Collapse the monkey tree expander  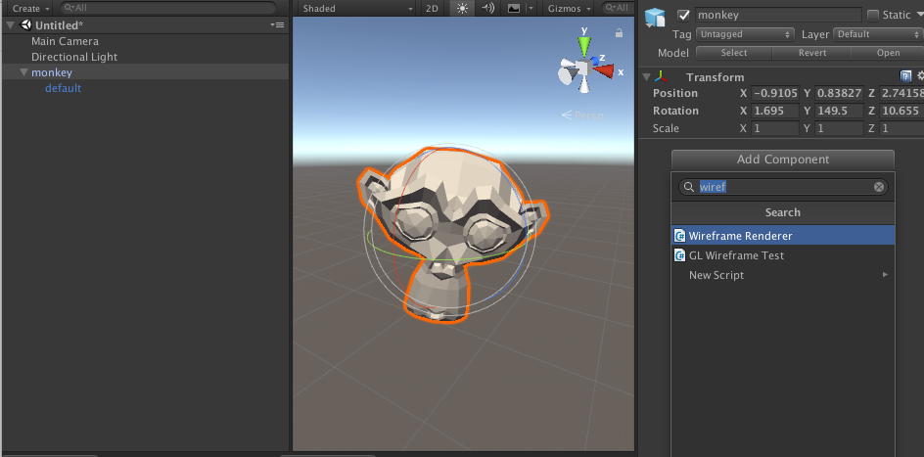point(23,72)
